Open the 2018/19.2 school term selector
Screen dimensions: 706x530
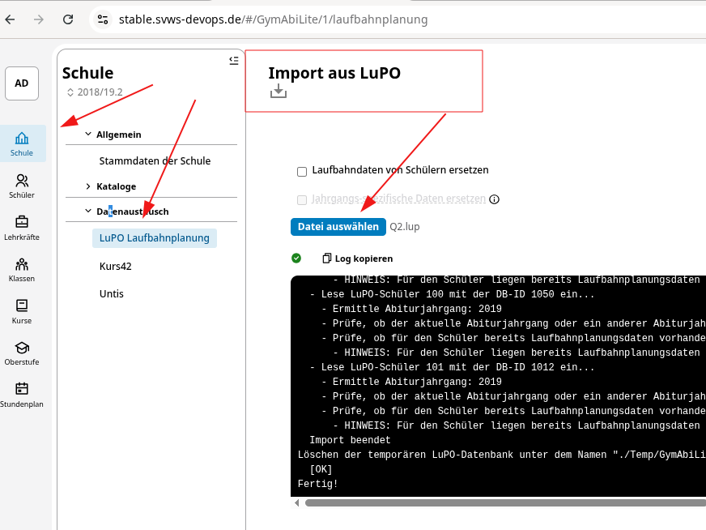tap(94, 92)
